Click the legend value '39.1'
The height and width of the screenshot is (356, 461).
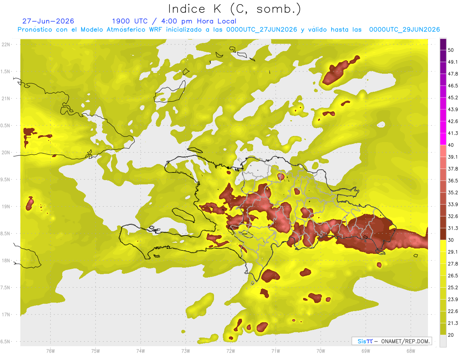[x=453, y=157]
